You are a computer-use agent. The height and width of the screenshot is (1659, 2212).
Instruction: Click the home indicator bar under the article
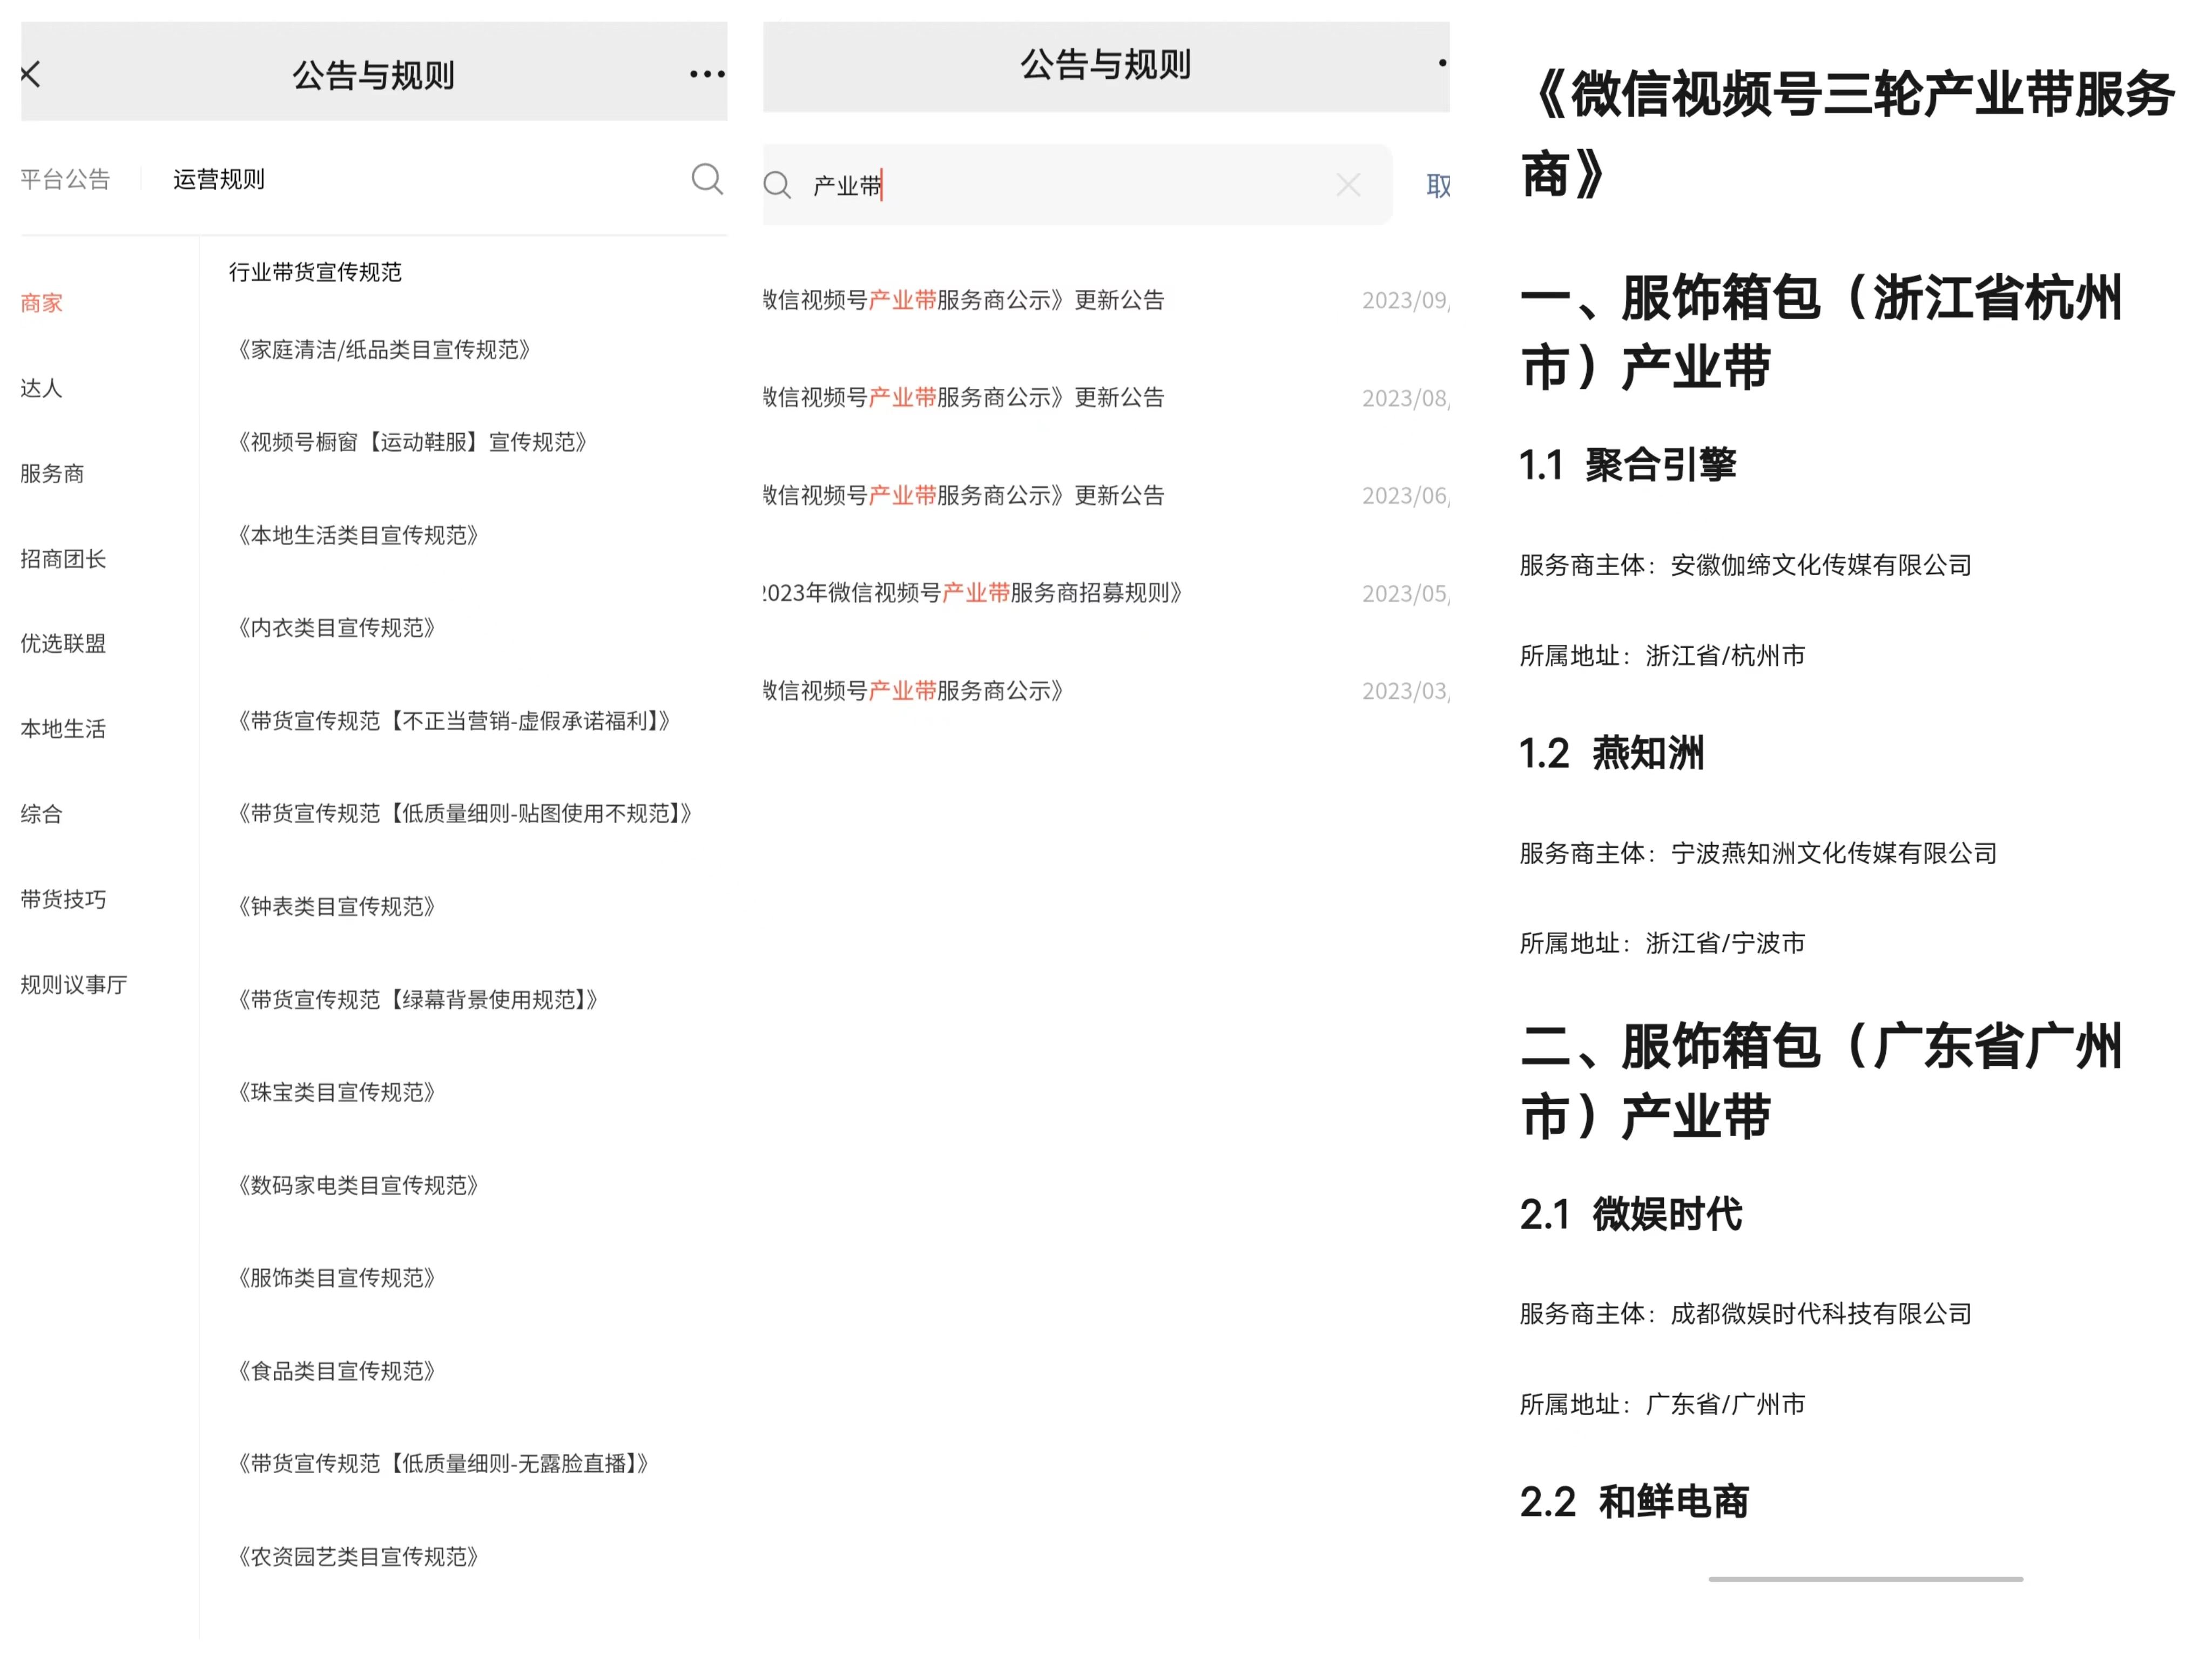point(1865,1579)
